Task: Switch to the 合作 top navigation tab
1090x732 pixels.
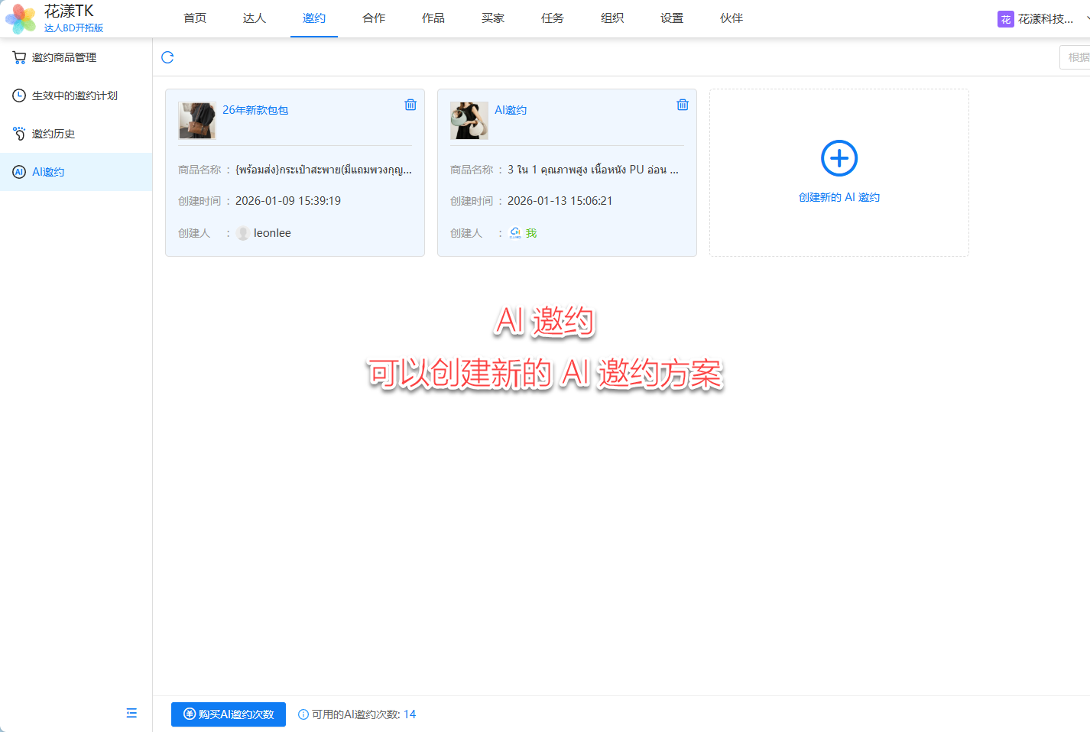Action: pos(374,18)
